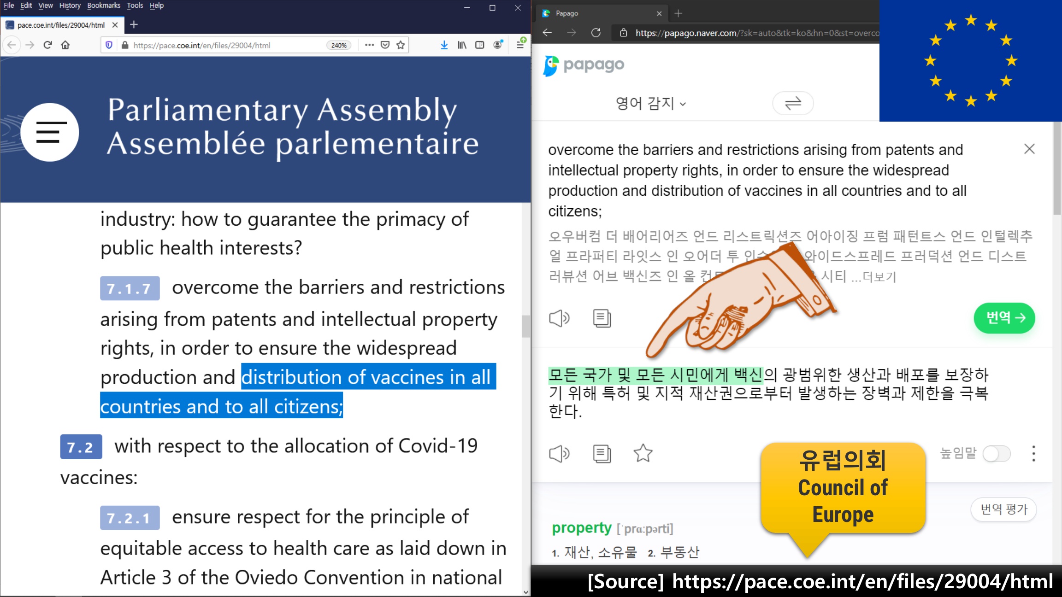Close the pace.coe.int tab
This screenshot has height=597, width=1062.
tap(115, 25)
